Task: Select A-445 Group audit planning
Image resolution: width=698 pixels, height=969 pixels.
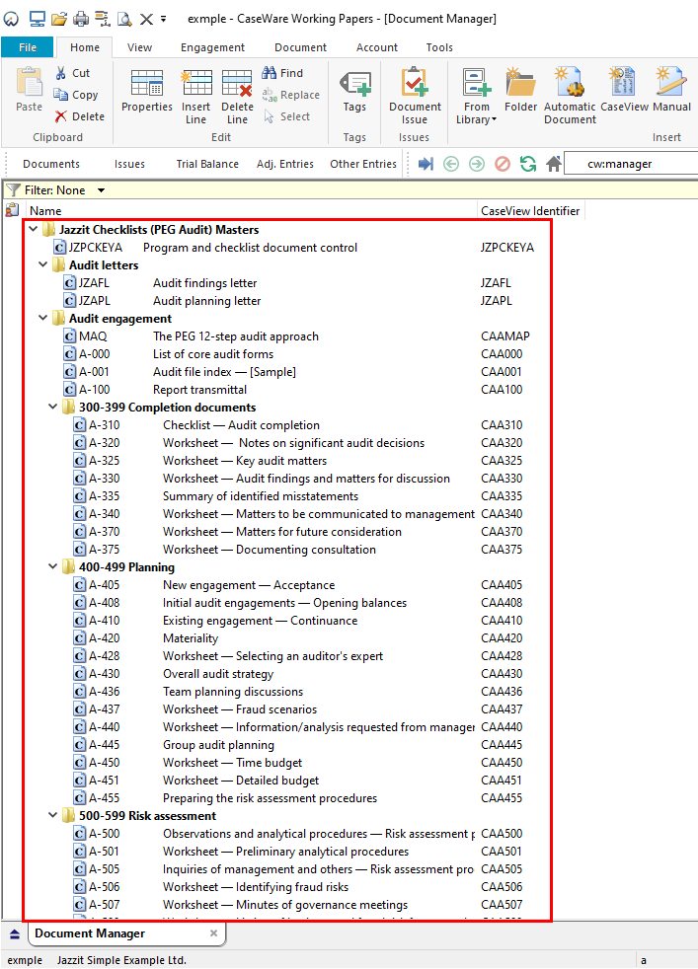Action: [x=298, y=745]
